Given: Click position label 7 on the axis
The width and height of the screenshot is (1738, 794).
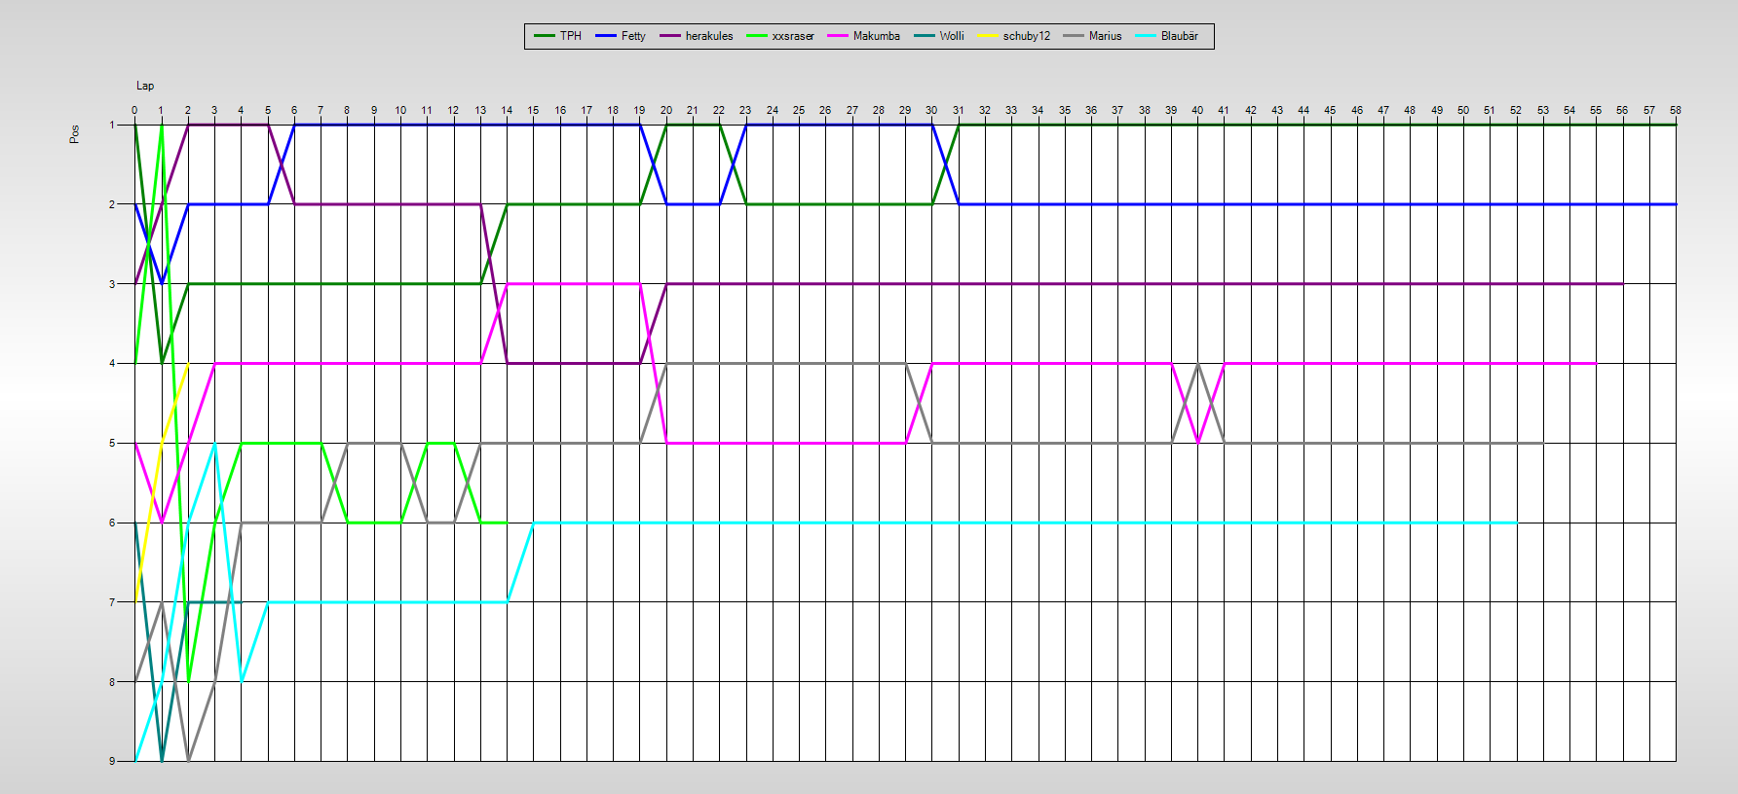Looking at the screenshot, I should pos(113,602).
